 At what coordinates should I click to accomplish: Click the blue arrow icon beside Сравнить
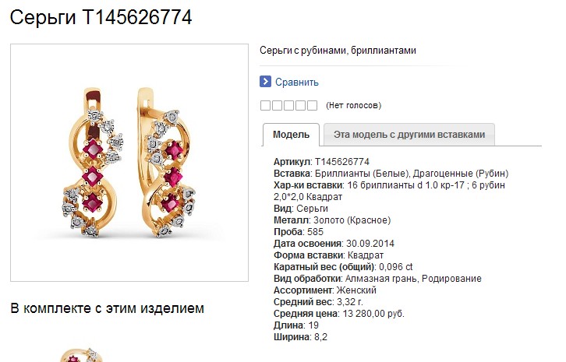coord(265,82)
